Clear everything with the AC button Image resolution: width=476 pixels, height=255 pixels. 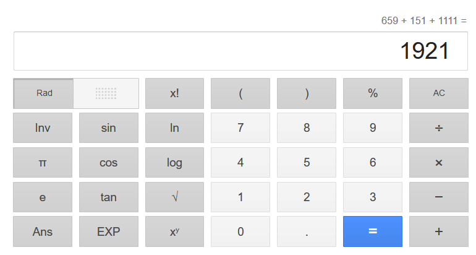pos(438,93)
